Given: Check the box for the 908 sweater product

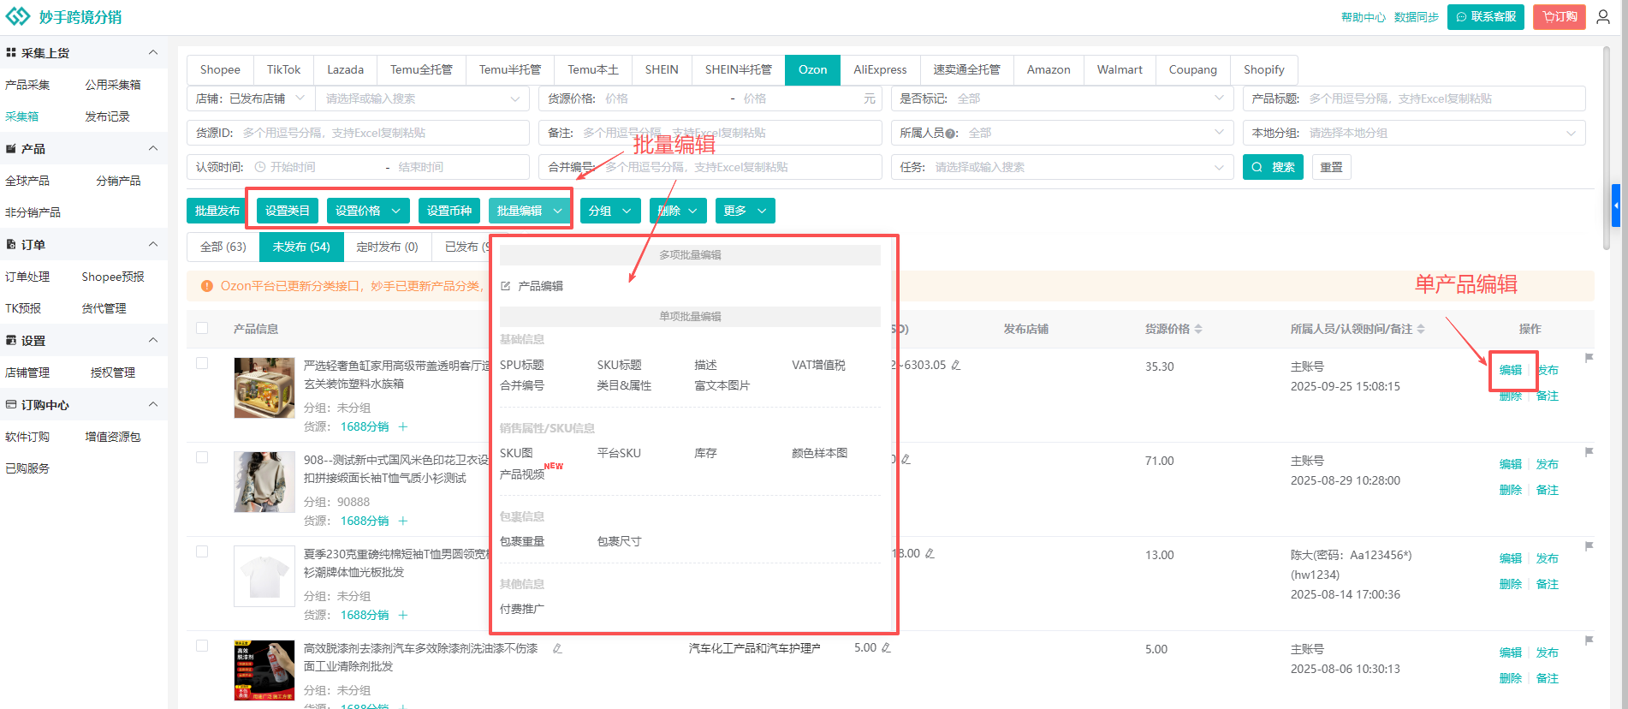Looking at the screenshot, I should 202,457.
